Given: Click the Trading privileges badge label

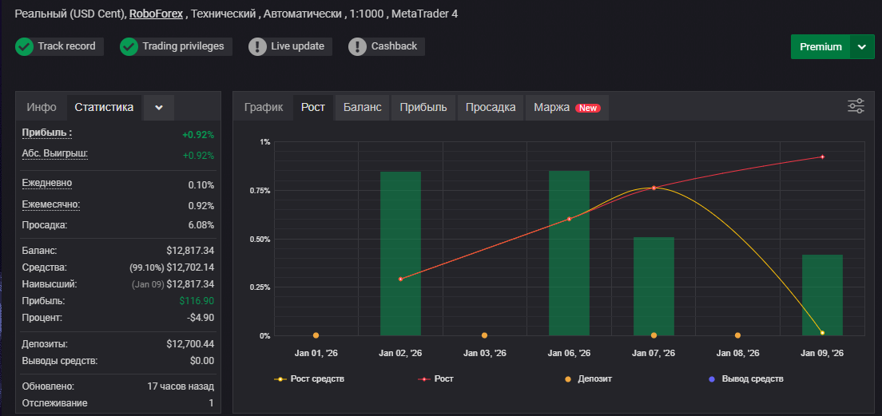Looking at the screenshot, I should (184, 46).
